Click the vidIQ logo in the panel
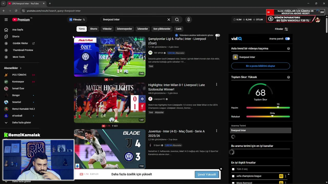328x184 pixels. [x=236, y=39]
